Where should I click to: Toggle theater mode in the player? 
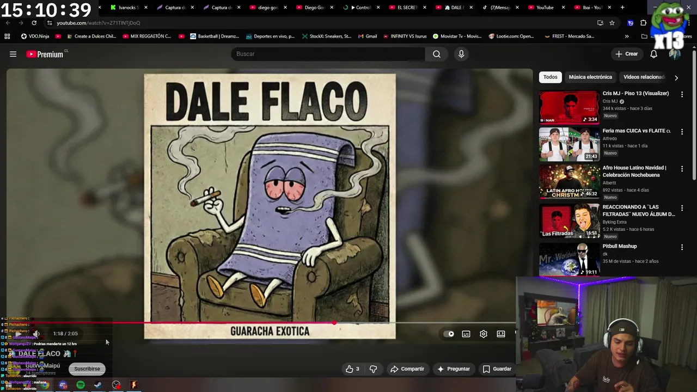pos(501,334)
